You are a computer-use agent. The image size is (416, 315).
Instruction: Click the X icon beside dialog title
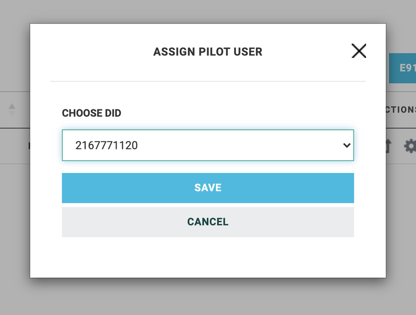359,51
